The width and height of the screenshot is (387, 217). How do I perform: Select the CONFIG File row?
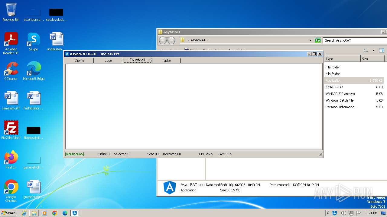[354, 87]
